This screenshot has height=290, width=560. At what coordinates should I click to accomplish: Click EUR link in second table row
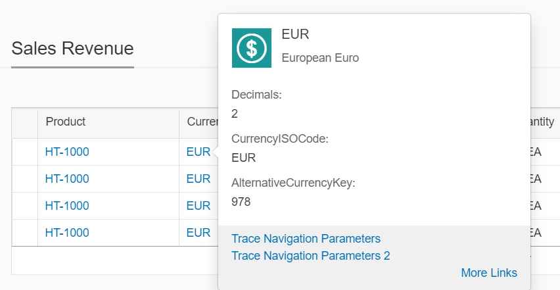[198, 179]
